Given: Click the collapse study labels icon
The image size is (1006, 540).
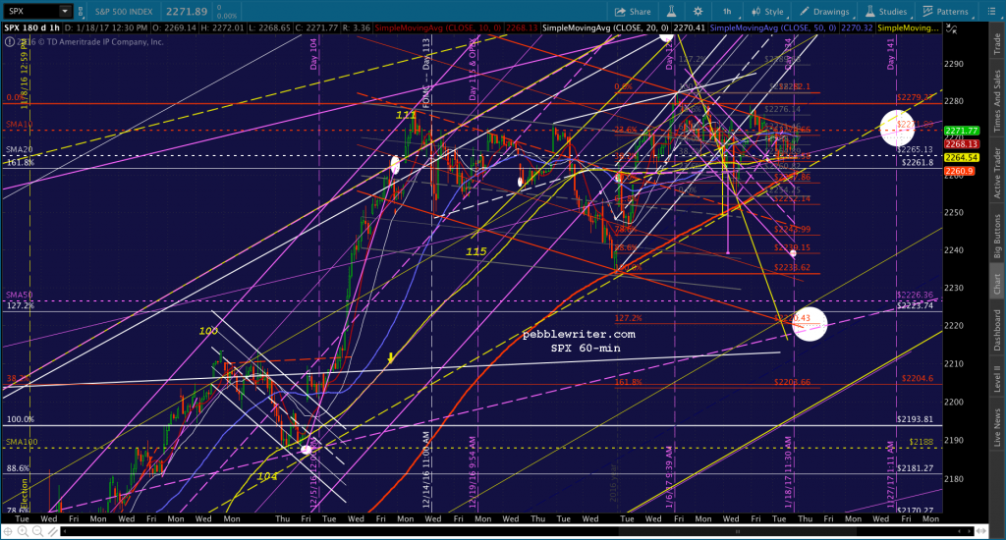Looking at the screenshot, I should (x=951, y=28).
